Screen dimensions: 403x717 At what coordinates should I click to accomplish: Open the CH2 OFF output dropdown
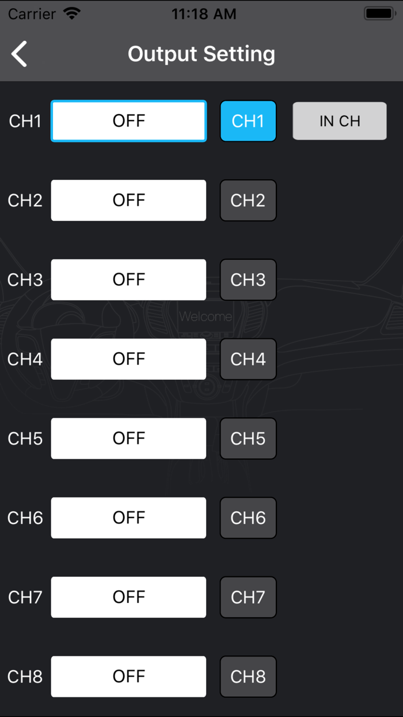[x=128, y=201]
